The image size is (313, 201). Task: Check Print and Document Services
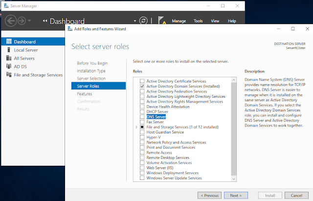coord(142,147)
